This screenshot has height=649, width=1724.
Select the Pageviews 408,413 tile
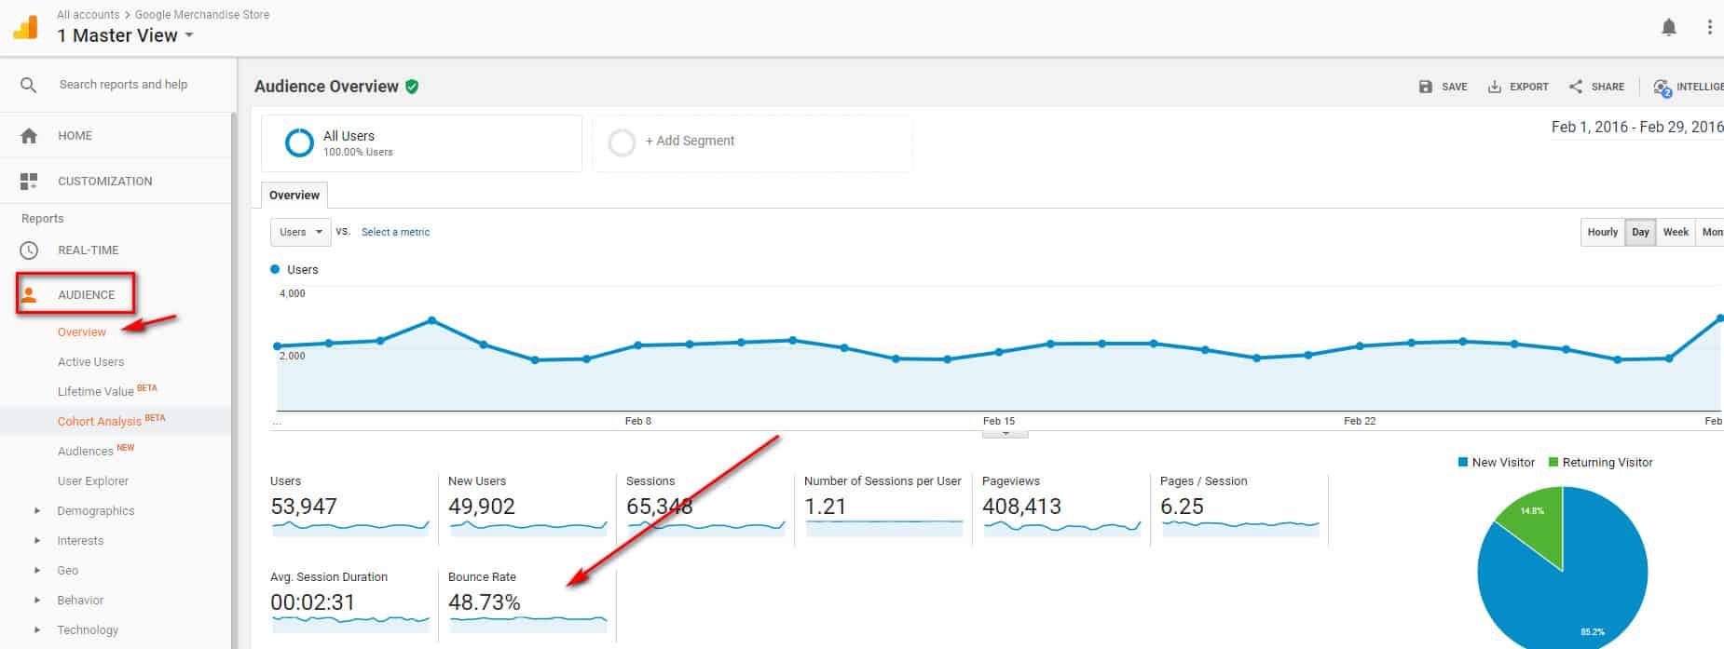(1061, 508)
